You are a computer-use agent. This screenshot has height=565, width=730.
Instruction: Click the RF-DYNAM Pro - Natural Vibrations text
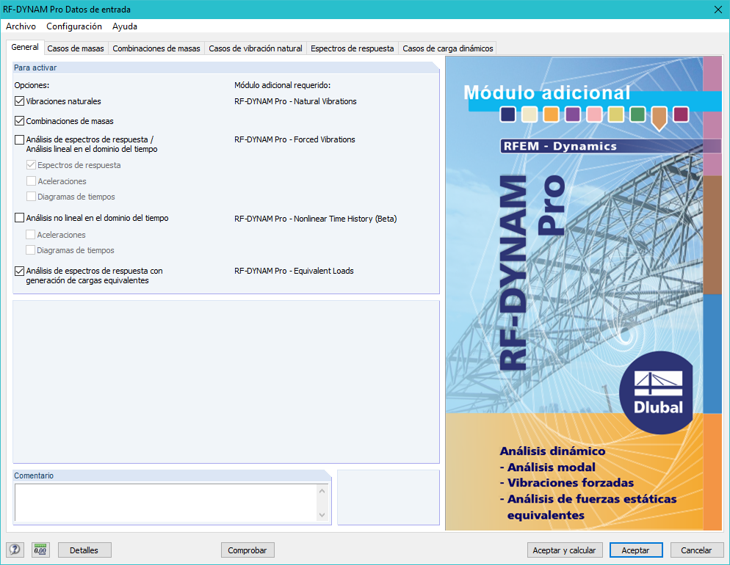pos(295,101)
